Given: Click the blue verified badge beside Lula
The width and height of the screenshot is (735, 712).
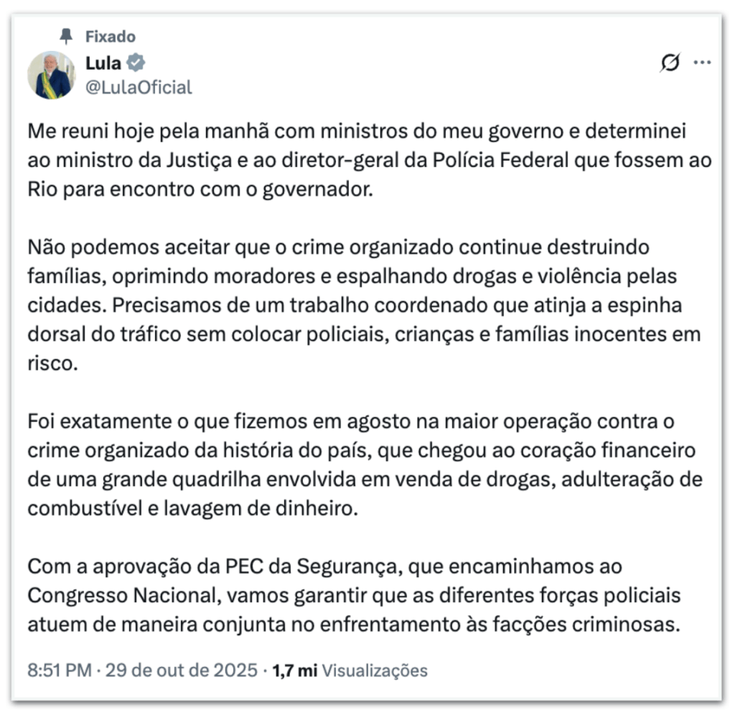Looking at the screenshot, I should click(137, 62).
